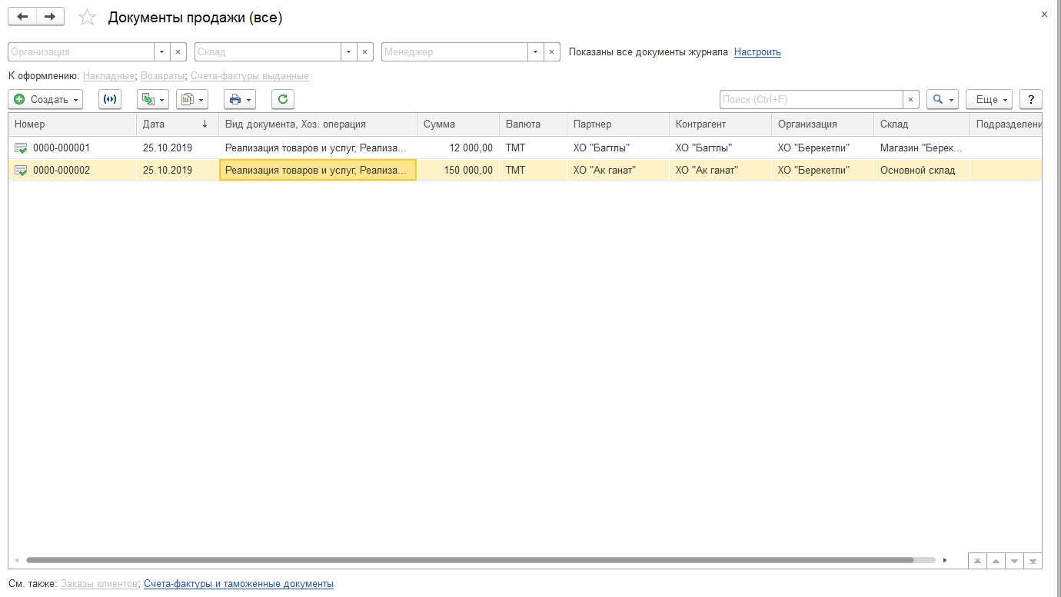Jump to the last list row icon
This screenshot has height=597, width=1061.
(x=1033, y=561)
